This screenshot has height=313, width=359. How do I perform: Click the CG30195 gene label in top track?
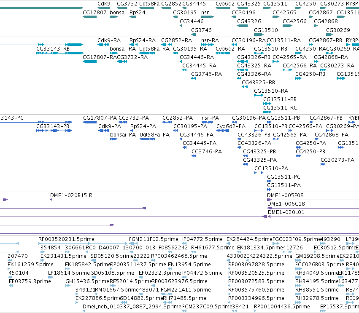185,13
